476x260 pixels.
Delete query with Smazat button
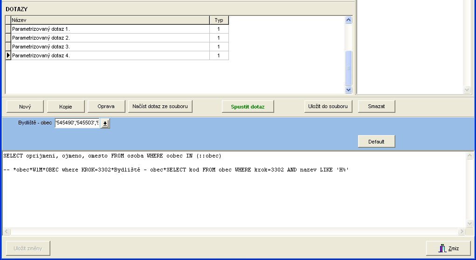pos(376,106)
